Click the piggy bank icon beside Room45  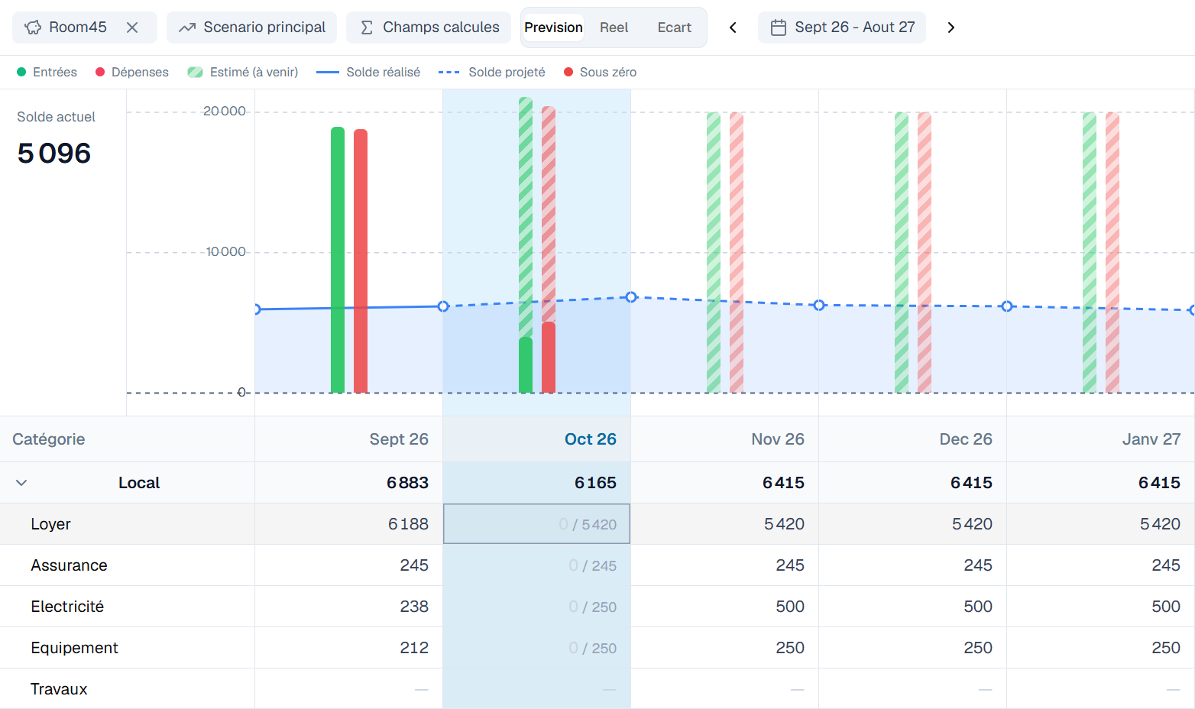pyautogui.click(x=33, y=28)
